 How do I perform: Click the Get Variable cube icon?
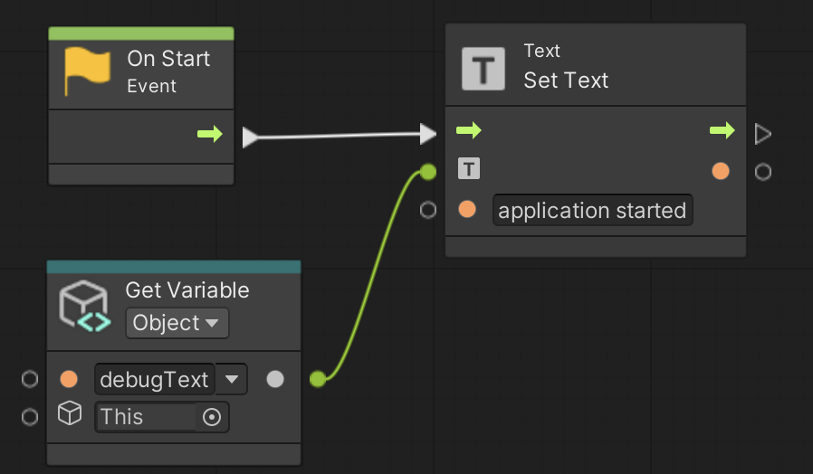tap(84, 306)
